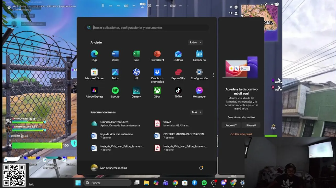Open the Spotify taskbar icon
Image resolution: width=336 pixels, height=188 pixels.
(204, 183)
